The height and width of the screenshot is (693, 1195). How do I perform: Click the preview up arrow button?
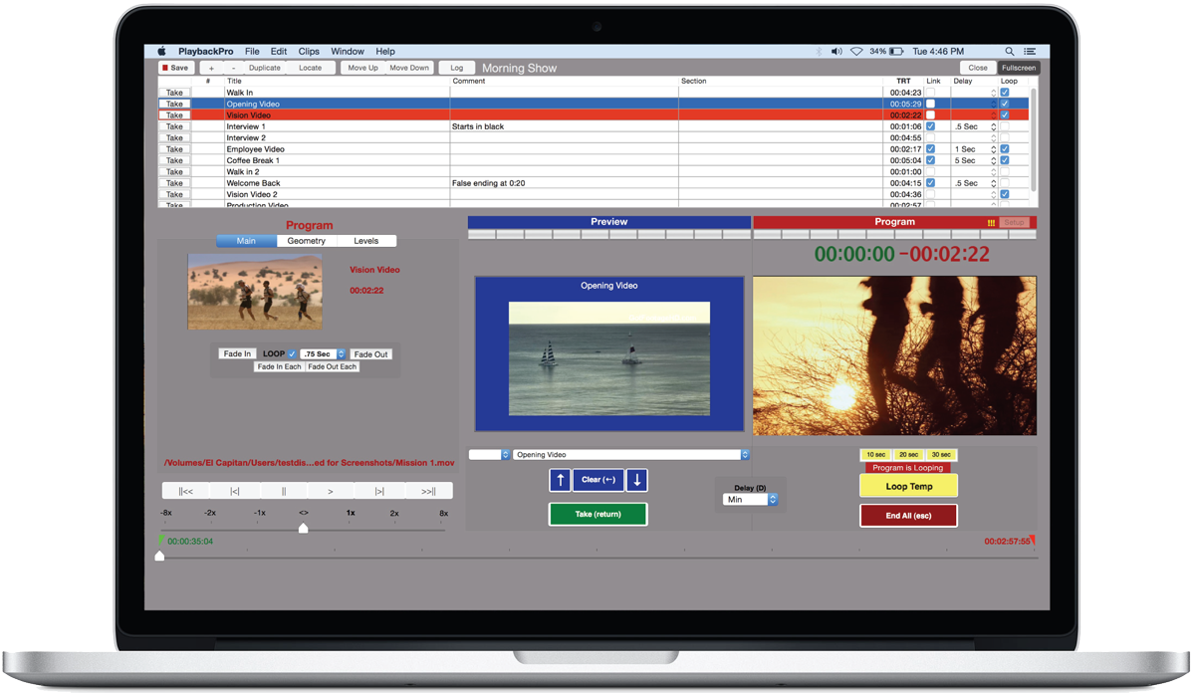pos(560,480)
